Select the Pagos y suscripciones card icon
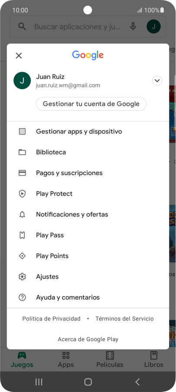This screenshot has height=392, width=176. point(22,173)
